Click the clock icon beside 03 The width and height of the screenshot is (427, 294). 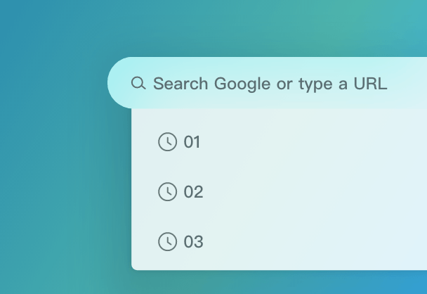click(167, 242)
